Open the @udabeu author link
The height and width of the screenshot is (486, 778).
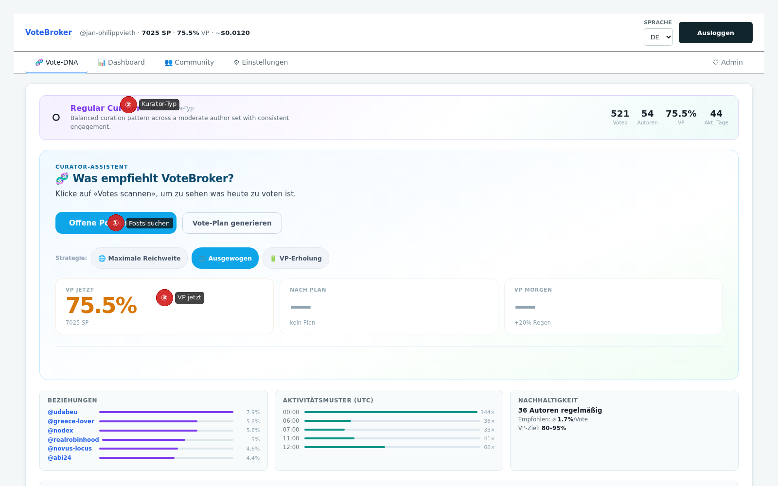point(63,412)
